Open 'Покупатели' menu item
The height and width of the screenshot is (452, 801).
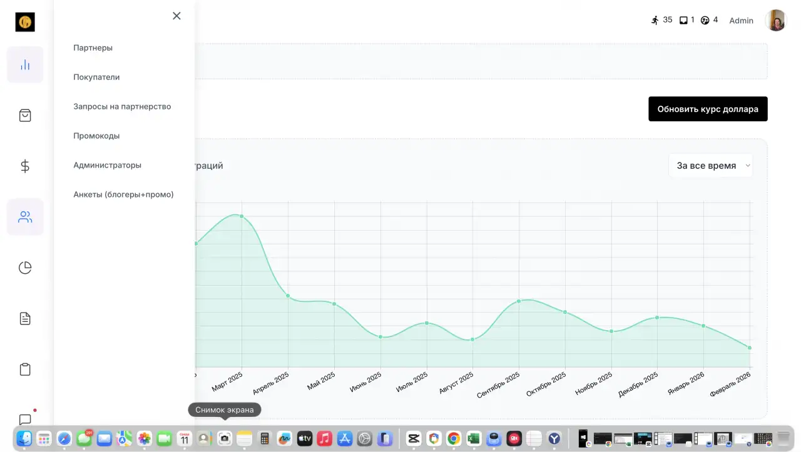tap(96, 77)
